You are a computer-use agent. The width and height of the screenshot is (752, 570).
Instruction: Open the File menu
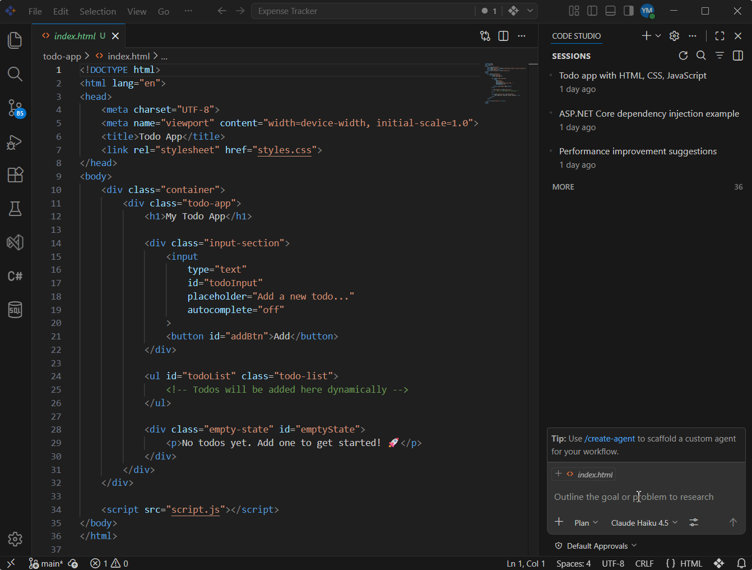pos(35,11)
